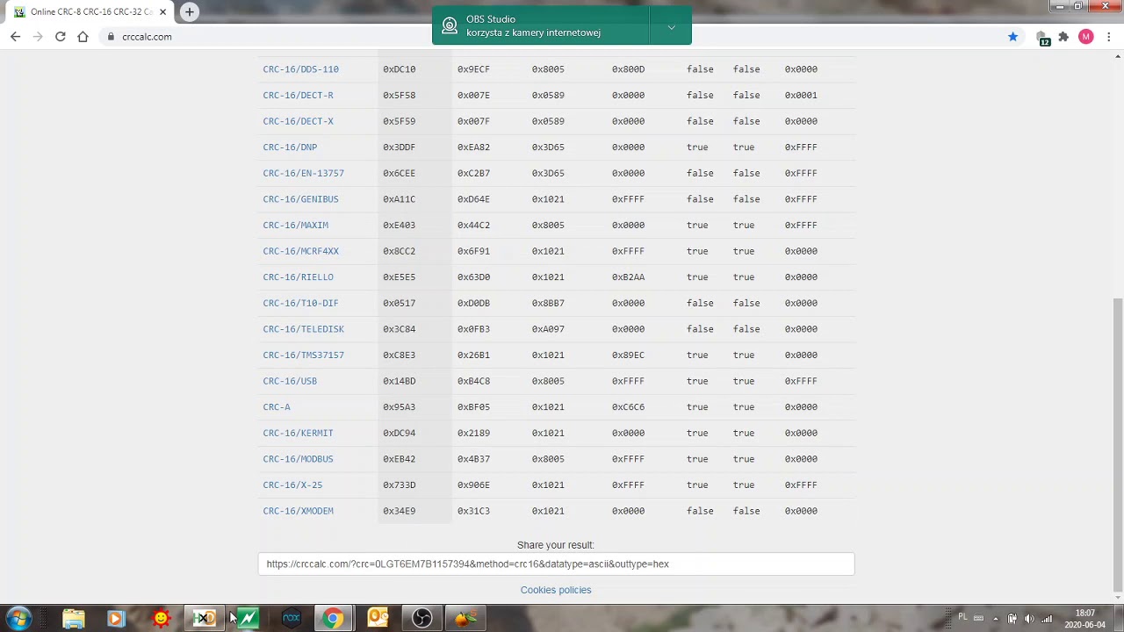Screen dimensions: 1124x632
Task: View site lock information icon
Action: coord(111,37)
